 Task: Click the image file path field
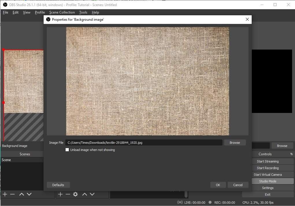144,142
